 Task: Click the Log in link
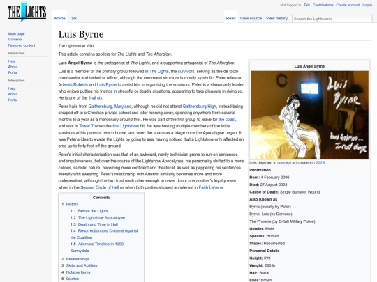coord(367,5)
